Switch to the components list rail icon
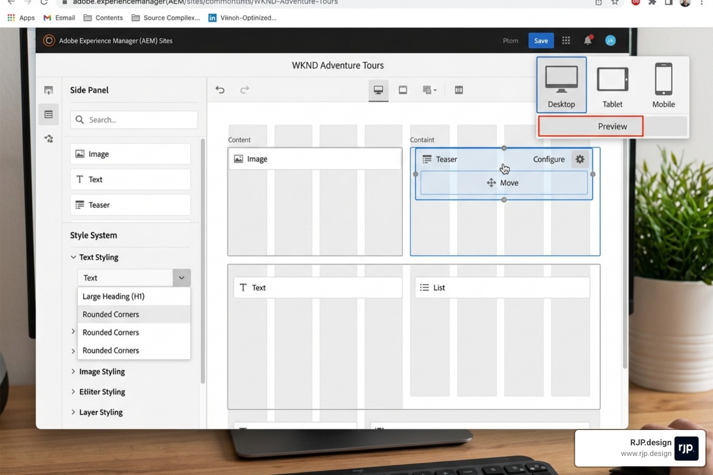This screenshot has width=713, height=475. [49, 115]
